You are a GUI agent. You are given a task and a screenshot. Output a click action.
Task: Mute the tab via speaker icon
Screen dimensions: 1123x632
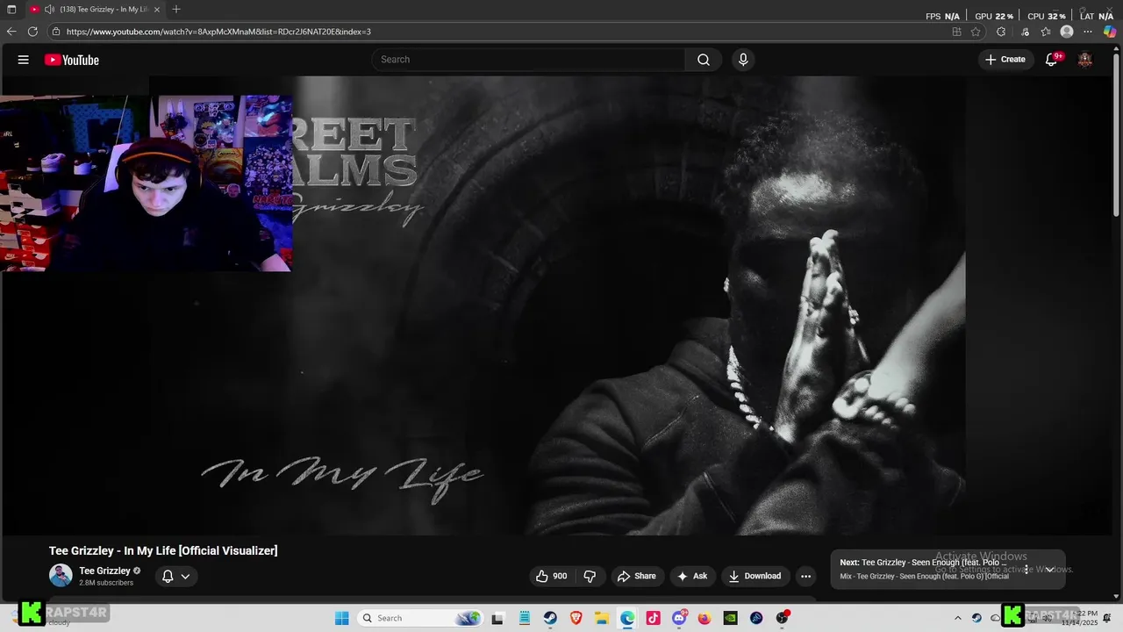coord(49,9)
